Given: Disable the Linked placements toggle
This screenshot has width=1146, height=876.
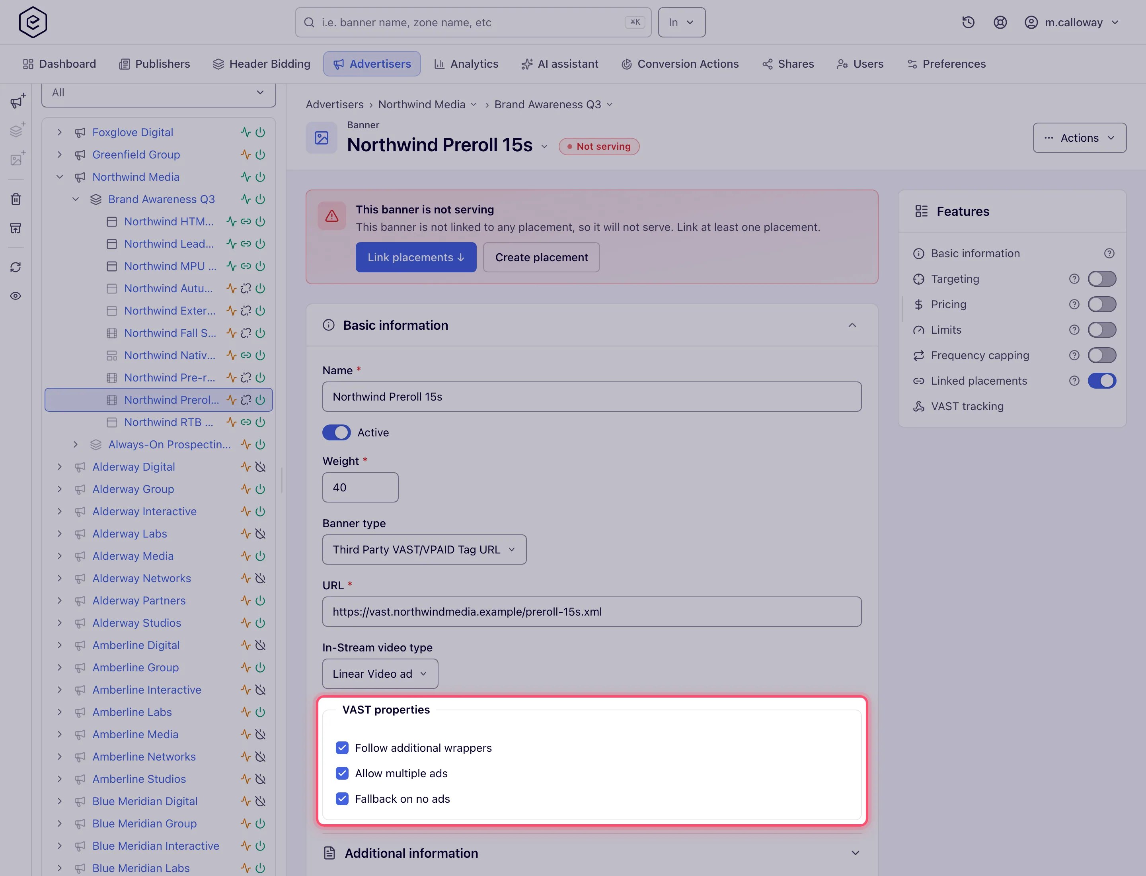Looking at the screenshot, I should pos(1102,381).
